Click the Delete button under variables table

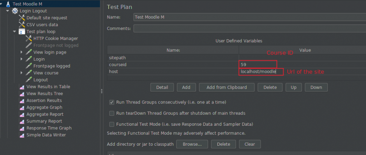pyautogui.click(x=270, y=87)
